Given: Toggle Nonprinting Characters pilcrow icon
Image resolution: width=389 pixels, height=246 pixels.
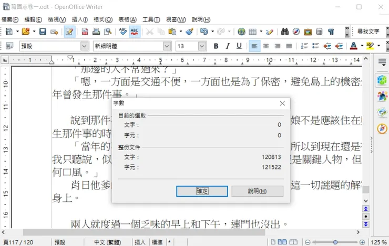Looking at the screenshot, I should [x=331, y=31].
